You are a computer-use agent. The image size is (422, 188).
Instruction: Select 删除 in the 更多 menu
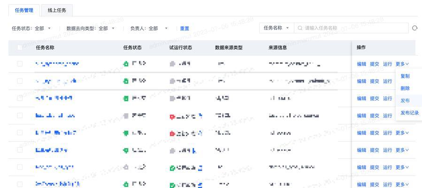(x=405, y=88)
